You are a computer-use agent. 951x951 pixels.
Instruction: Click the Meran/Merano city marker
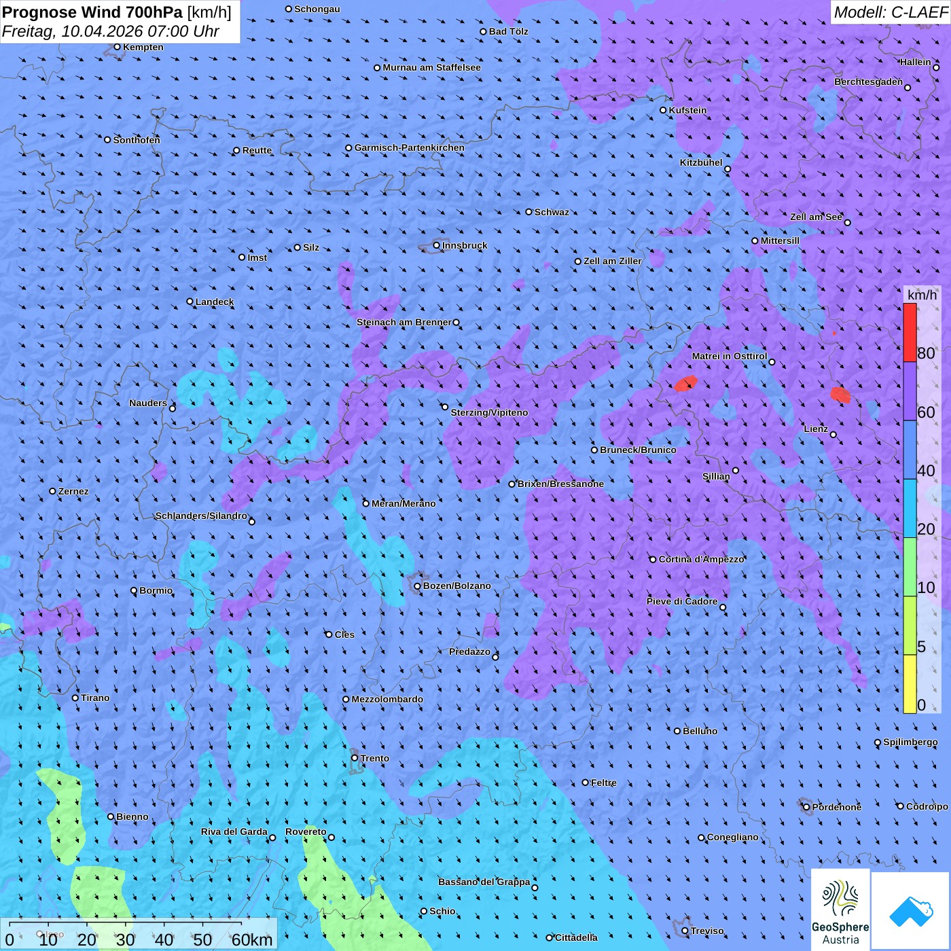[366, 503]
